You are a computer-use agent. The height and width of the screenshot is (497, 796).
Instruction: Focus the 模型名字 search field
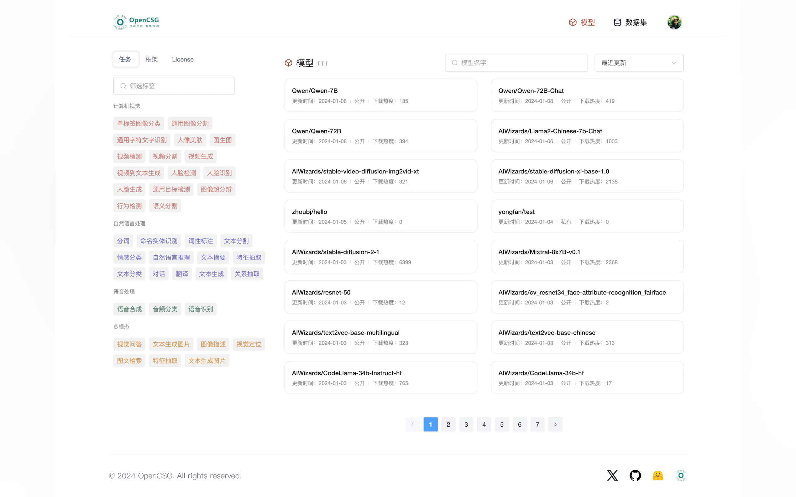point(516,63)
